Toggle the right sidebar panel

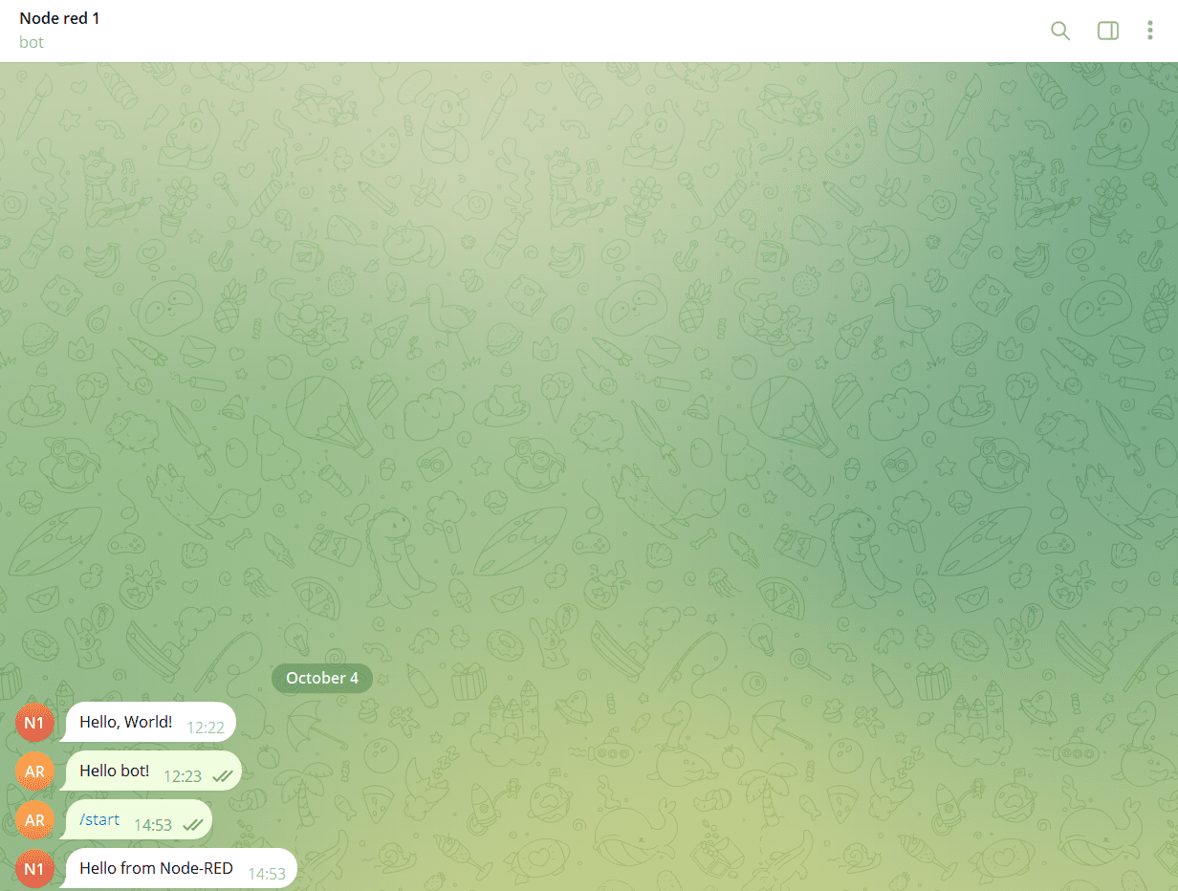(x=1107, y=31)
